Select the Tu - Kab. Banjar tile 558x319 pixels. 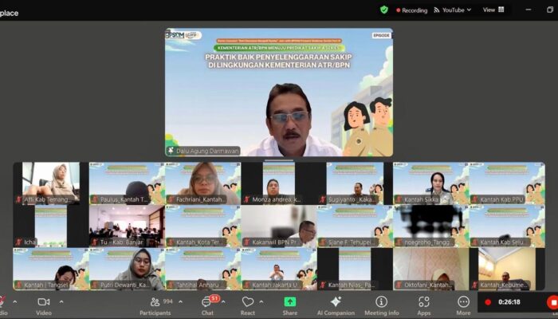[127, 226]
